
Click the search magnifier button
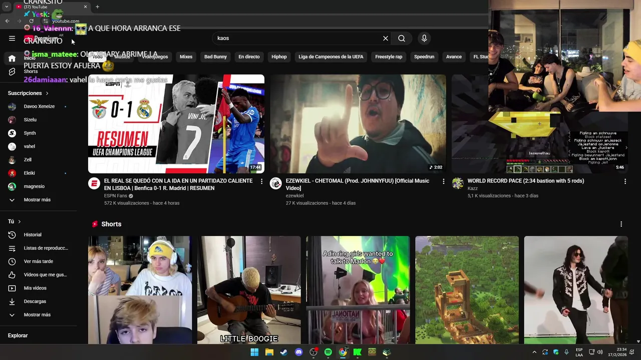click(402, 38)
